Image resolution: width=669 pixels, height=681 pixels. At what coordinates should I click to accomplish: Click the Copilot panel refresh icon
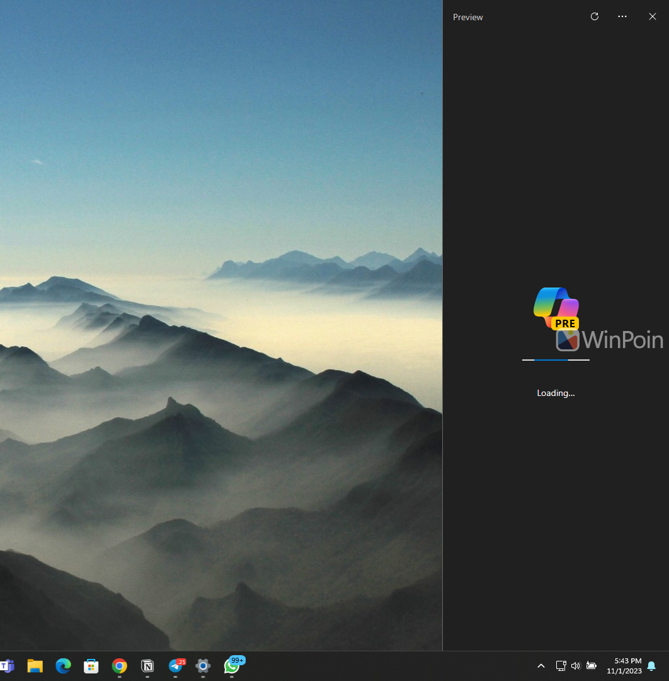pyautogui.click(x=594, y=17)
